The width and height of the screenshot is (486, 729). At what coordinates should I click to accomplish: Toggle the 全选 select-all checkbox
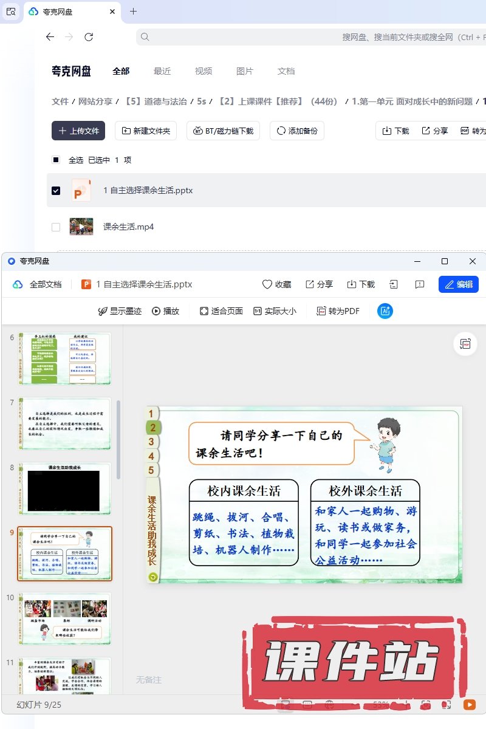click(56, 160)
